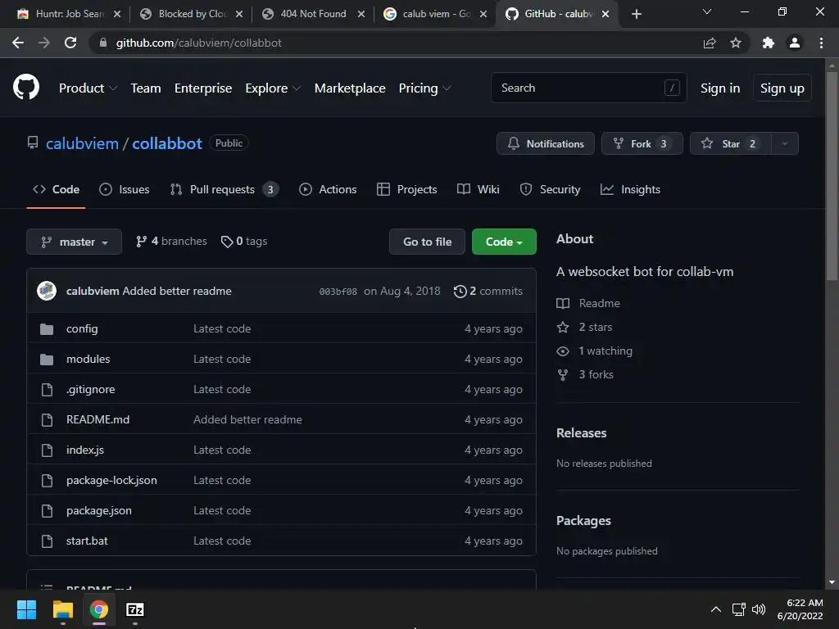The image size is (839, 629).
Task: Click the Sign in link
Action: click(x=720, y=88)
